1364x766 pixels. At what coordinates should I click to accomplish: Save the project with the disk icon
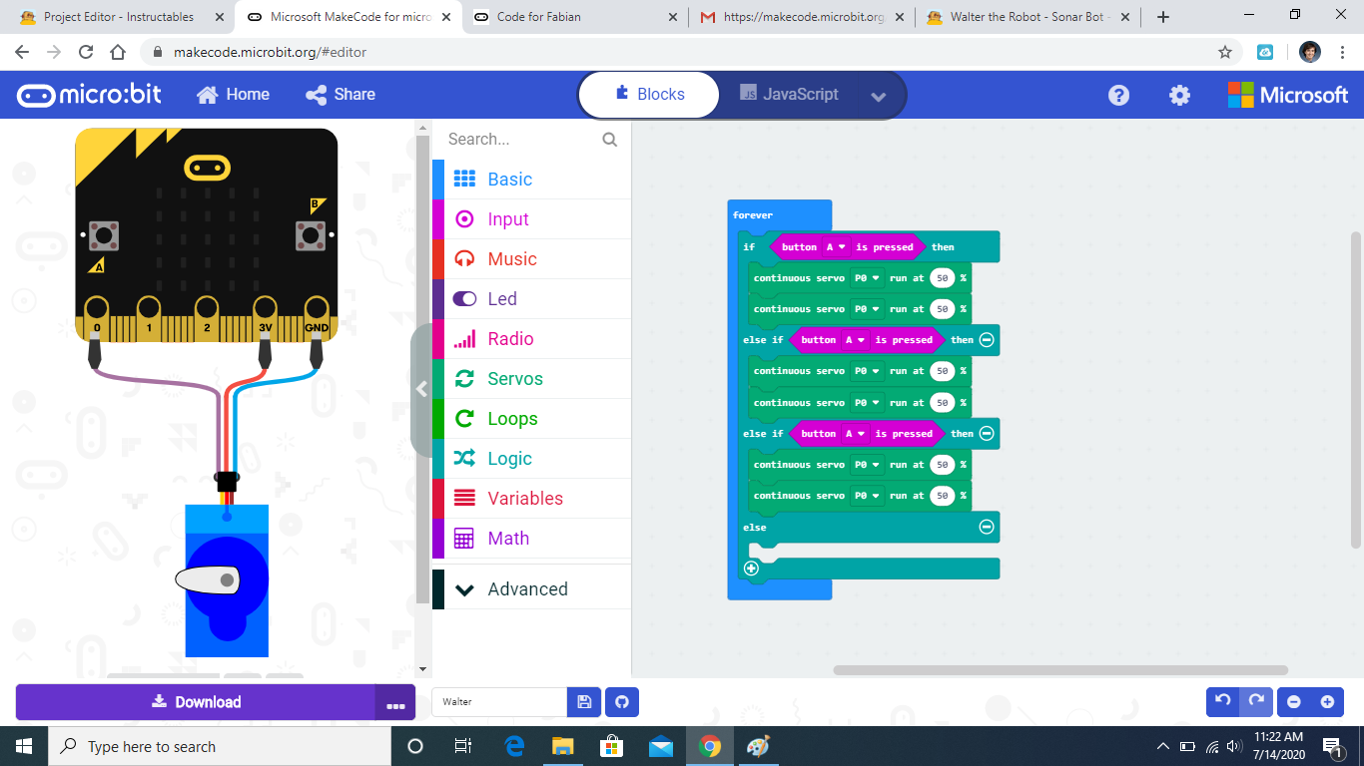coord(584,702)
